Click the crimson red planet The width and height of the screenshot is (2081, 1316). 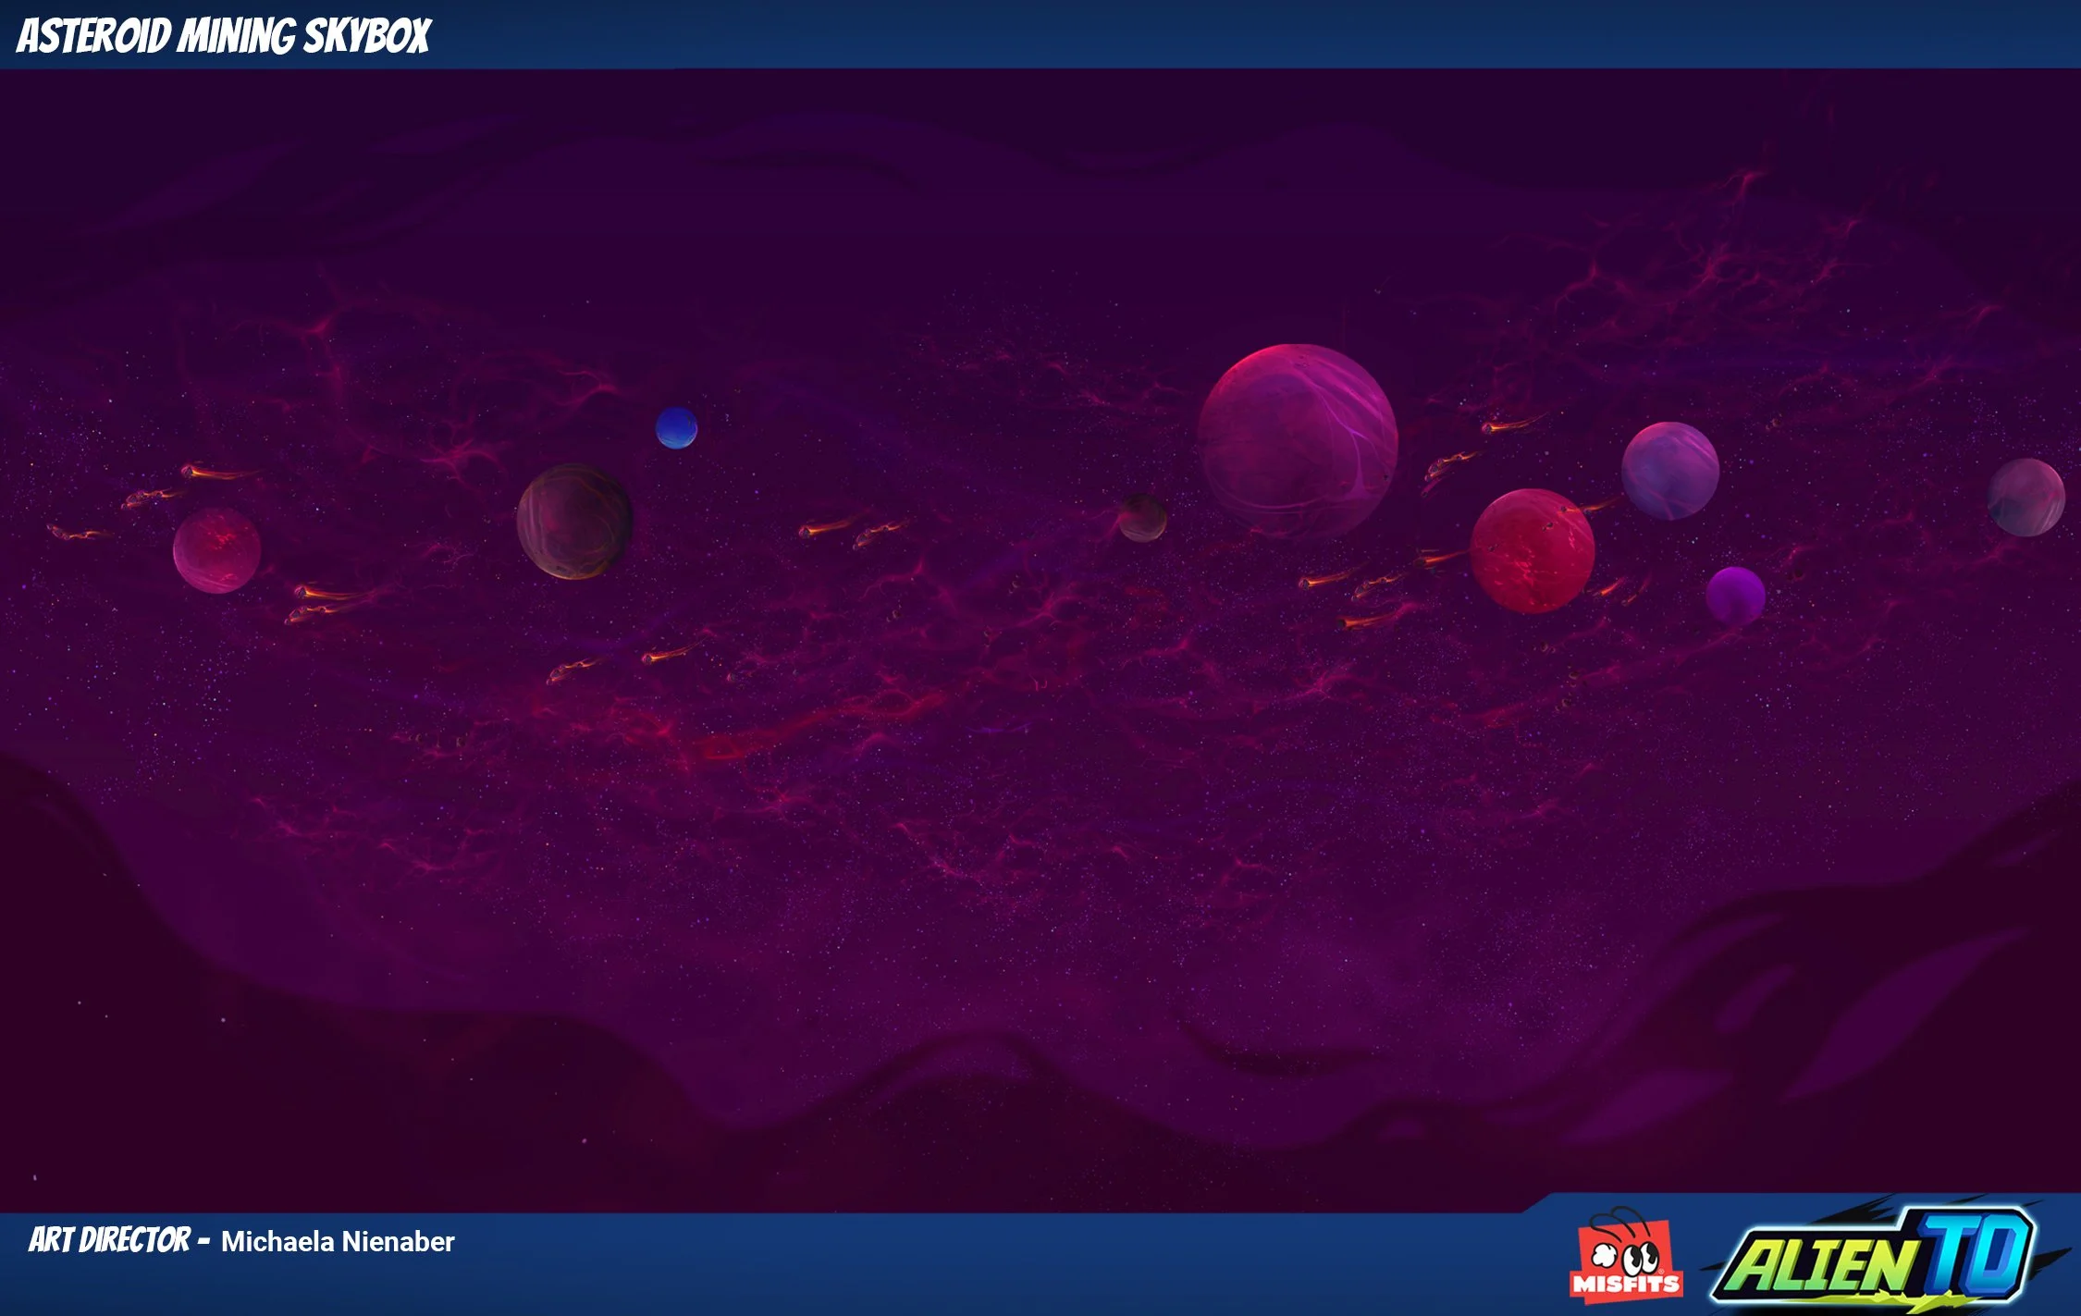point(1532,551)
